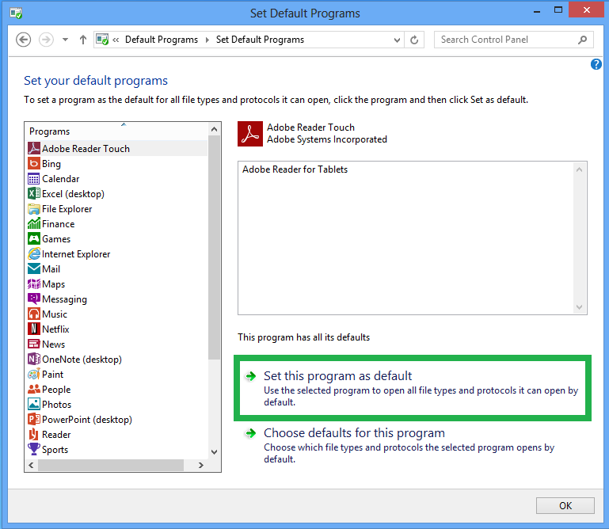The width and height of the screenshot is (609, 529).
Task: Click the OK button
Action: 565,506
